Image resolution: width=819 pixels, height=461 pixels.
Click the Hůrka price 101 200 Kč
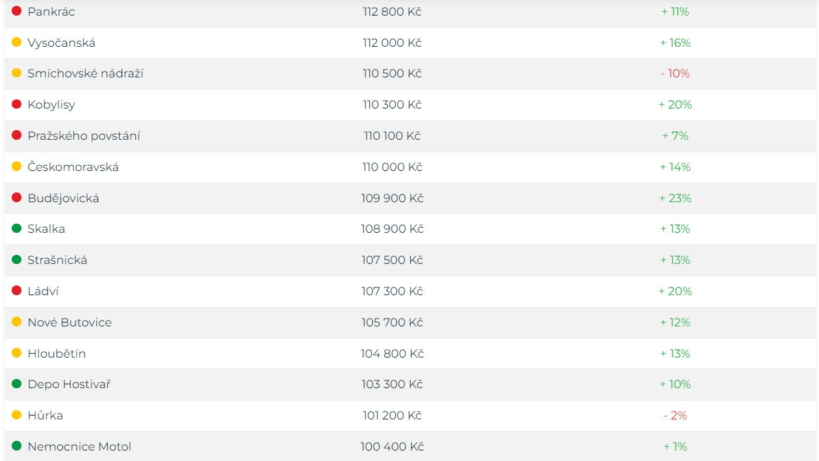(392, 415)
